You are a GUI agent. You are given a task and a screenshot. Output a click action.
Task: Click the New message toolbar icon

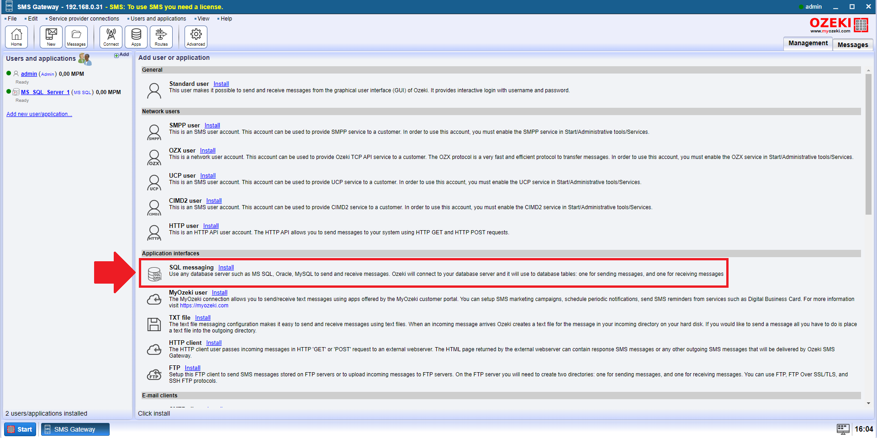point(51,37)
